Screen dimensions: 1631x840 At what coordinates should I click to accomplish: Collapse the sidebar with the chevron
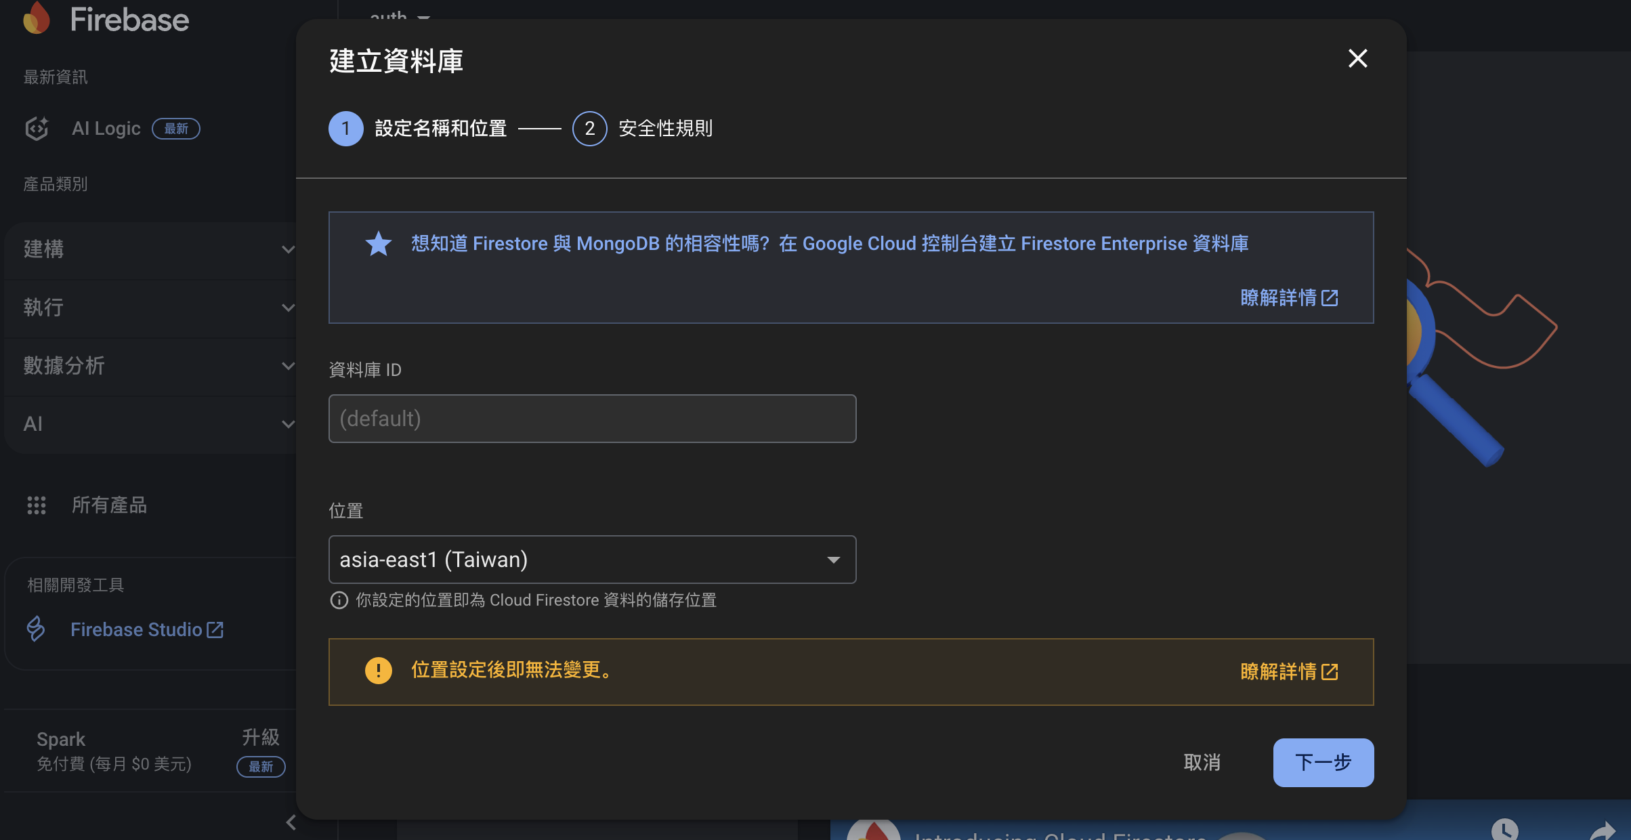[291, 822]
